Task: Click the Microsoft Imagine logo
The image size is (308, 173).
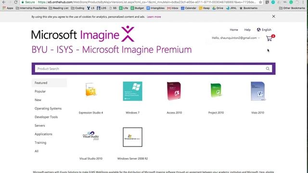Action: 83,34
